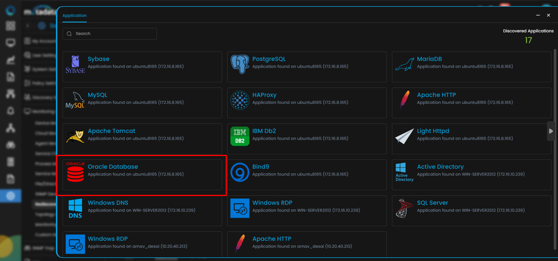Click host text under Bind9

300,174
